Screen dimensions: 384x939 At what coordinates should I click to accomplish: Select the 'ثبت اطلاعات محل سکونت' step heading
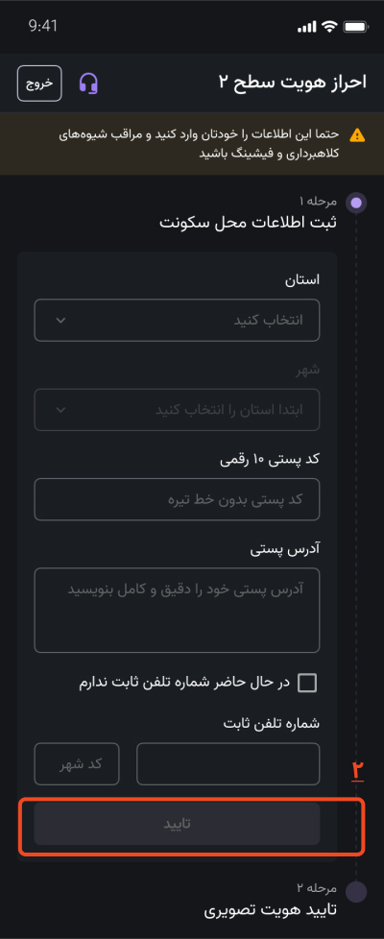pyautogui.click(x=248, y=223)
